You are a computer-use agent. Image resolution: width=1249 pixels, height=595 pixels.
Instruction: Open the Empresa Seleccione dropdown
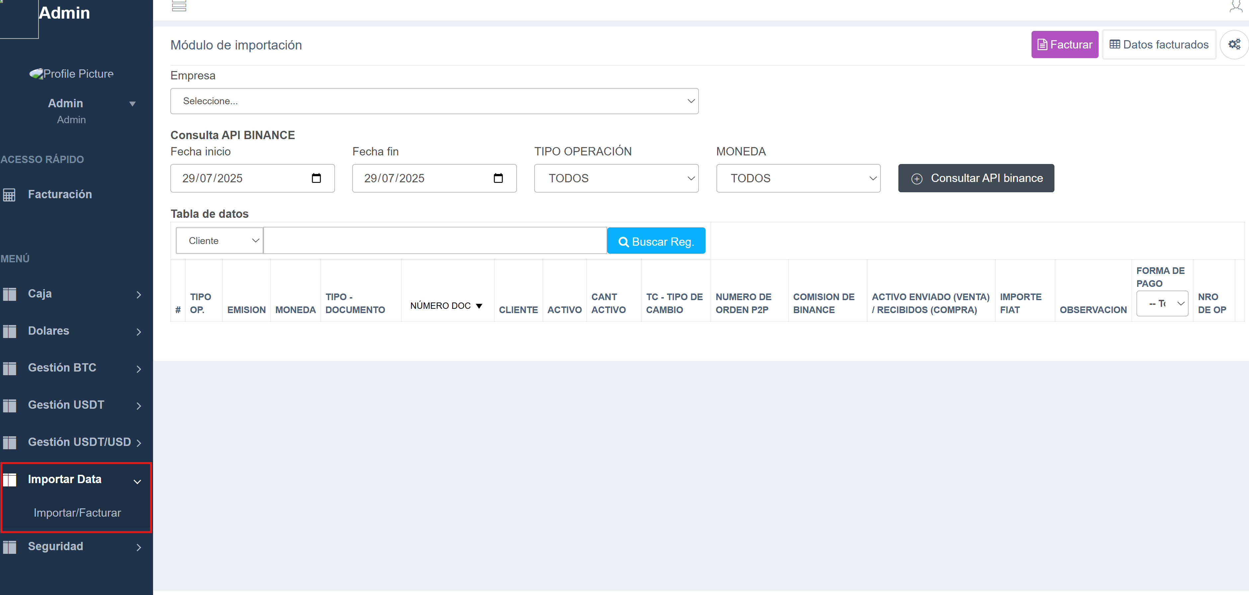click(x=434, y=101)
